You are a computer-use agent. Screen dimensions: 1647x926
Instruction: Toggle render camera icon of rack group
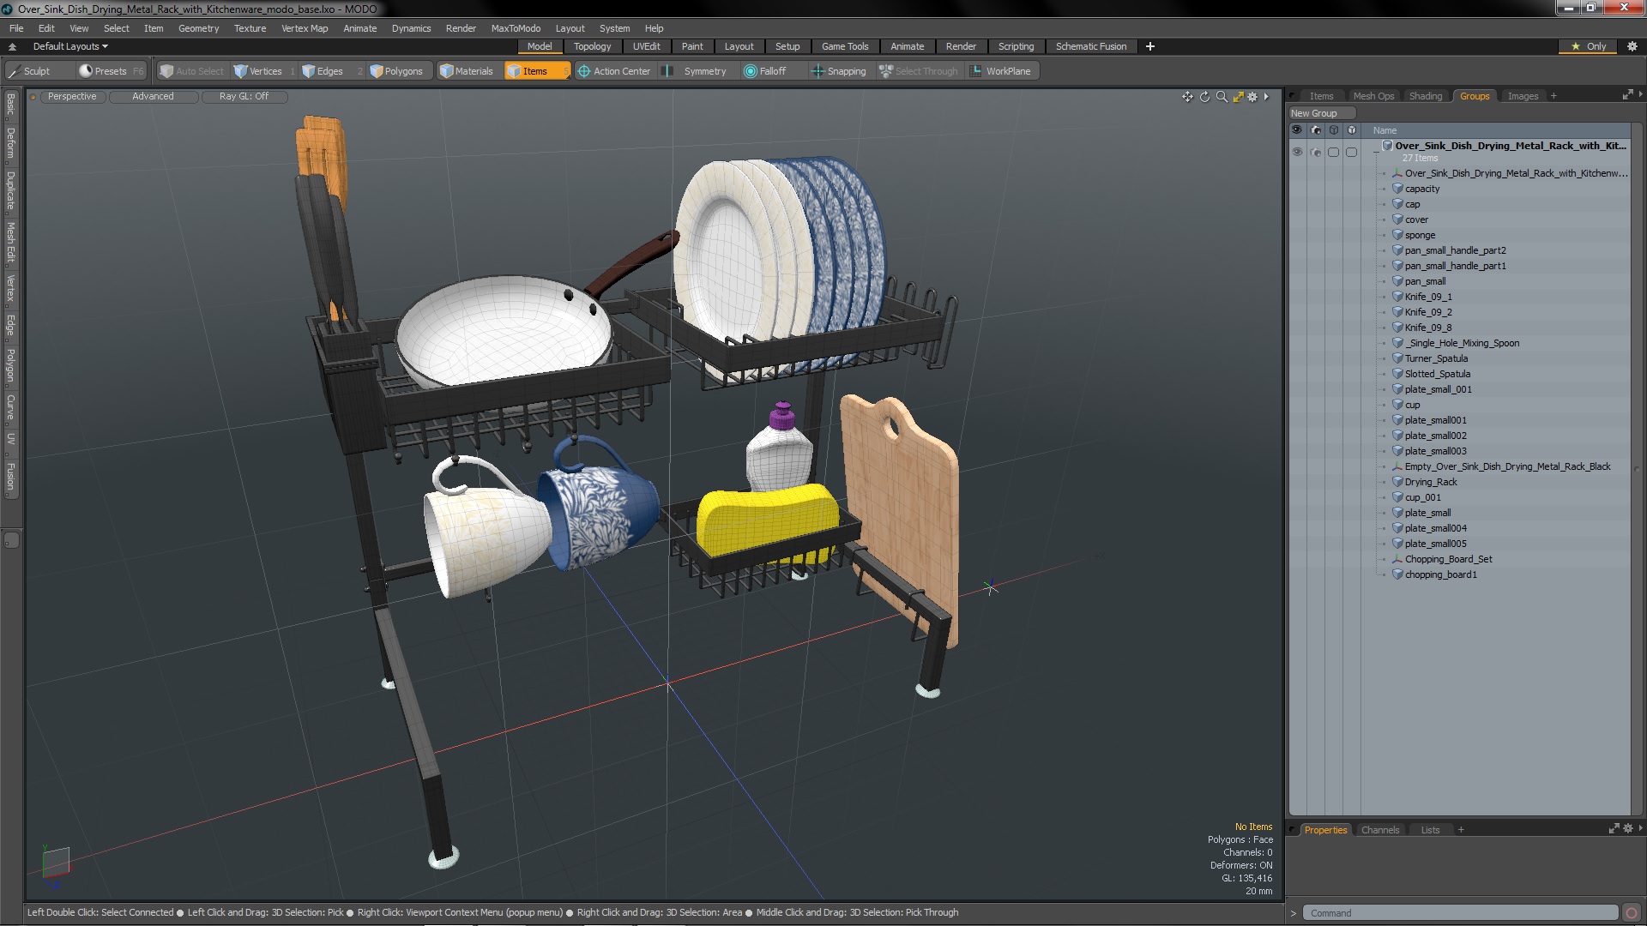(x=1316, y=152)
